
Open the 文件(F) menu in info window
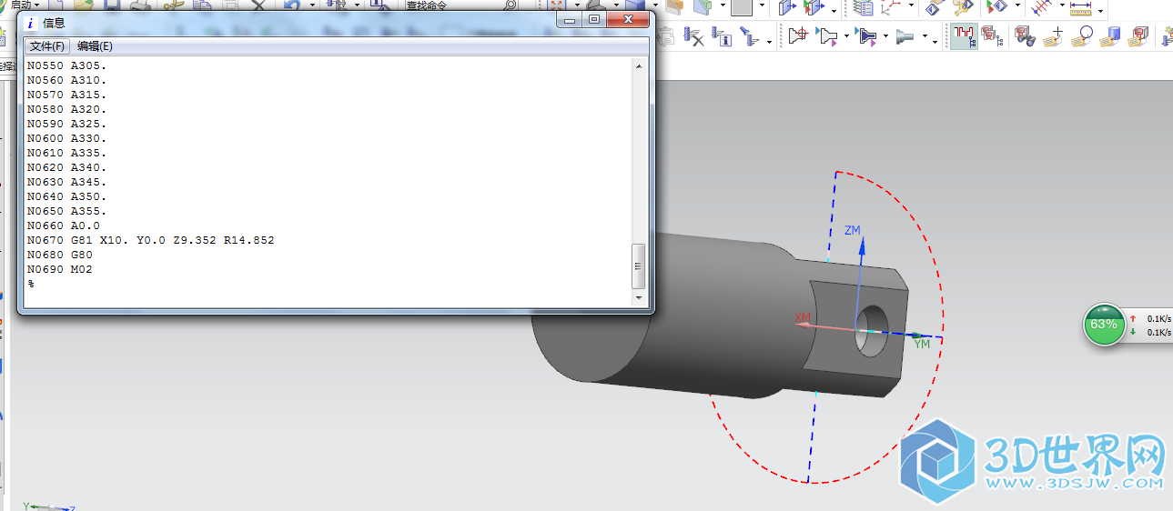(46, 46)
